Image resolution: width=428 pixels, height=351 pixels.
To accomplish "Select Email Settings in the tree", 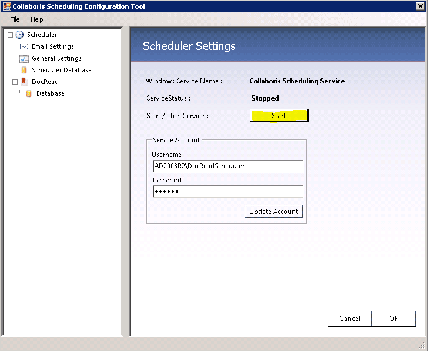I will pyautogui.click(x=53, y=46).
